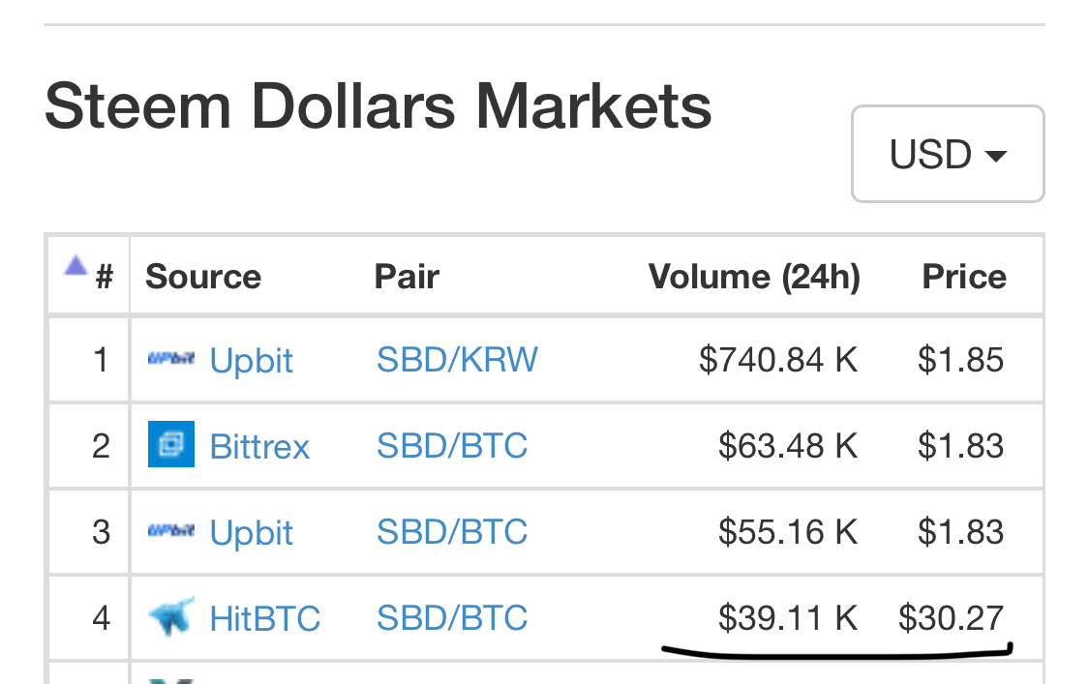Click the Bittrex logo icon
The height and width of the screenshot is (684, 1089).
pos(170,444)
